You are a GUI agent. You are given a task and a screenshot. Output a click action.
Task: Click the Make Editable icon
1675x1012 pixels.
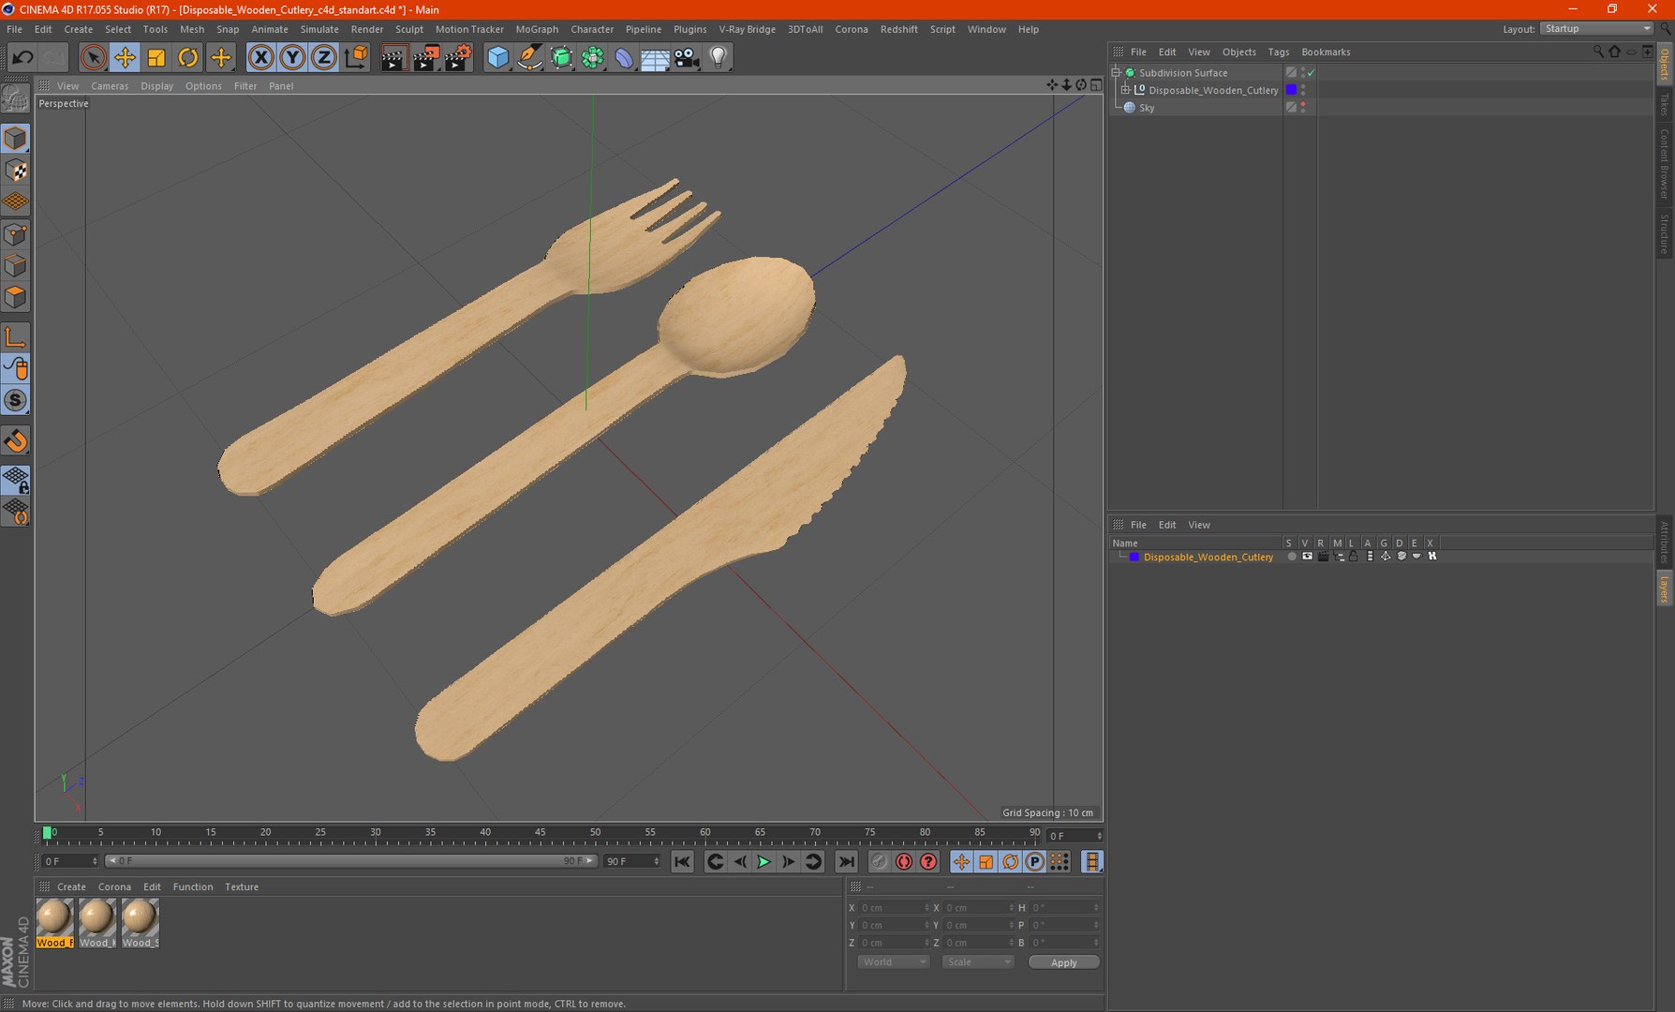click(x=16, y=98)
